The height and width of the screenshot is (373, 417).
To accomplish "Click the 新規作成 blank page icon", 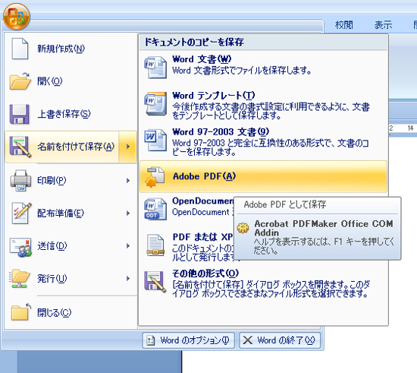I will tap(20, 49).
